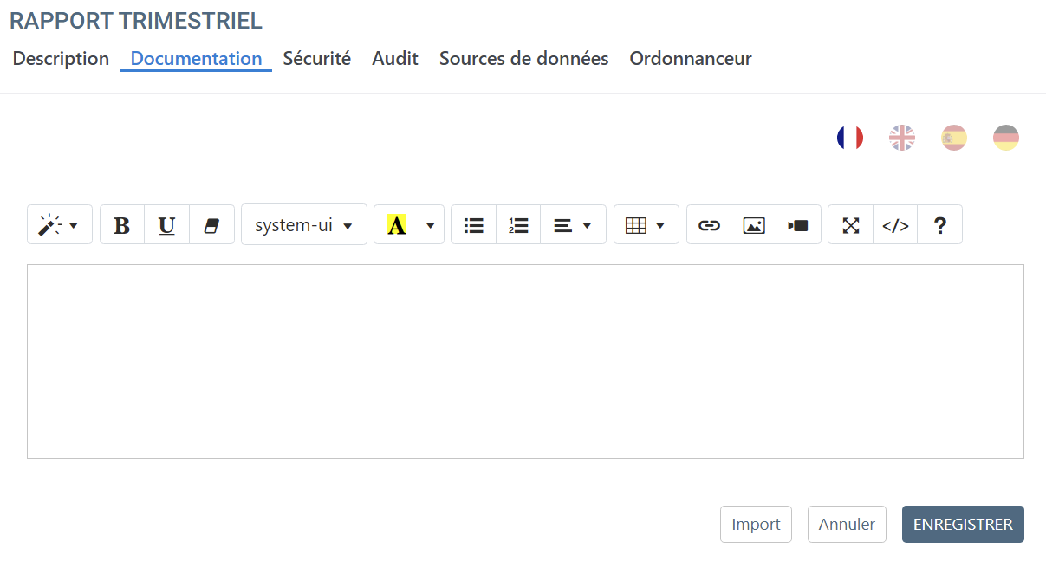Open the Audit tab
The width and height of the screenshot is (1046, 562).
point(395,59)
